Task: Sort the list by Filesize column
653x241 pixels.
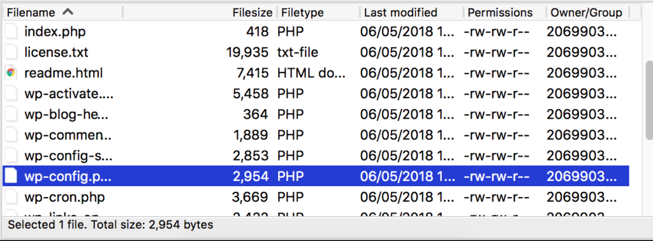Action: [253, 13]
